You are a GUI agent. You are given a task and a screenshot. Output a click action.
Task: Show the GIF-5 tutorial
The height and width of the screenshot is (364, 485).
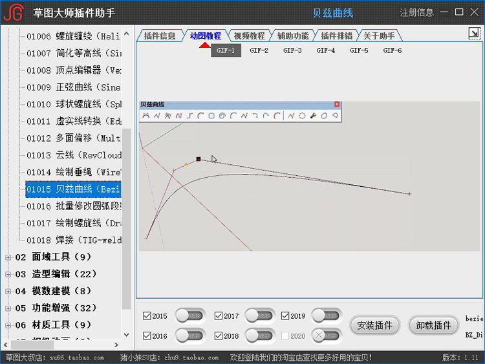click(x=359, y=50)
